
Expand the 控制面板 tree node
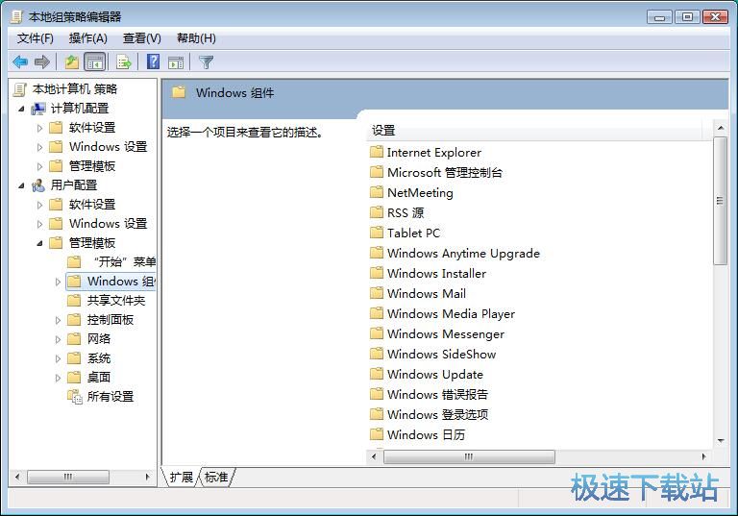[58, 321]
